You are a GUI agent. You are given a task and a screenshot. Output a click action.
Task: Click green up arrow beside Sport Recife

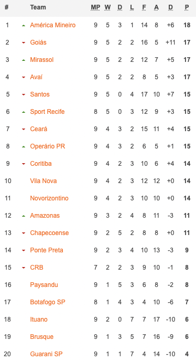pos(23,112)
